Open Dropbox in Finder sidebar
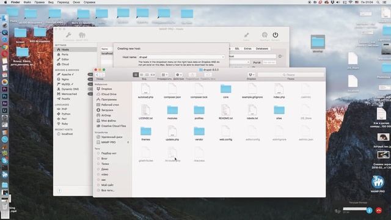 click(x=106, y=89)
